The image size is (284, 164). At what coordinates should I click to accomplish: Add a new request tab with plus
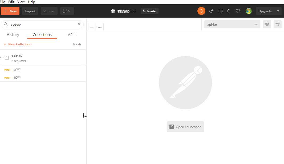point(92,27)
